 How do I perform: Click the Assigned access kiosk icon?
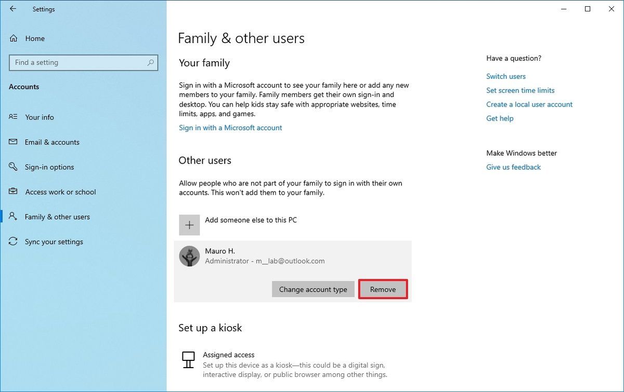click(x=188, y=359)
